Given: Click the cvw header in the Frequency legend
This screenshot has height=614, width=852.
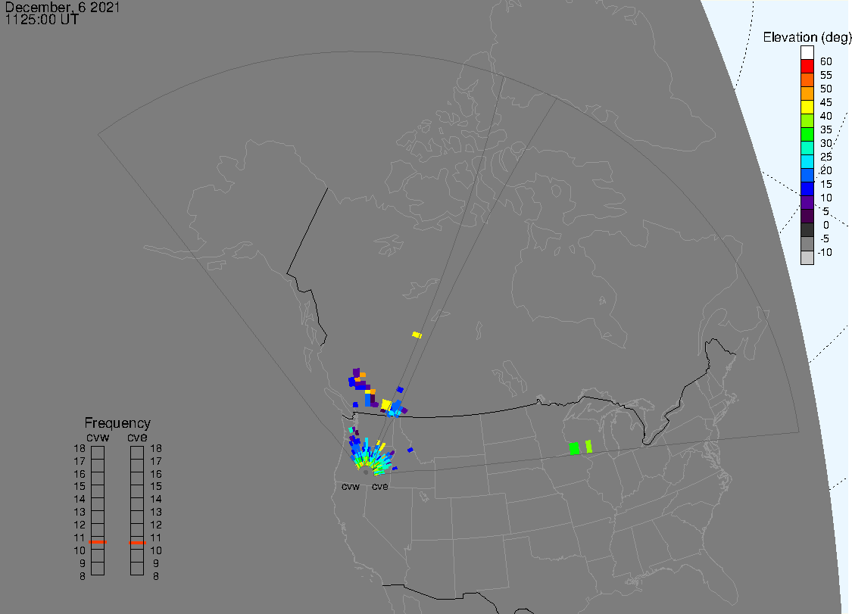Looking at the screenshot, I should pyautogui.click(x=98, y=437).
